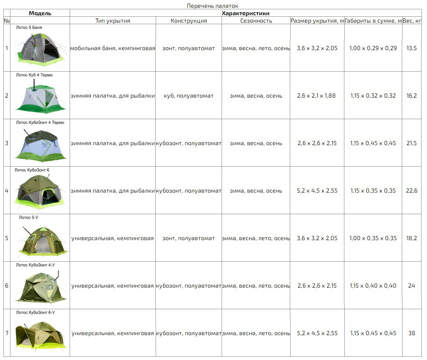Click the label 'Лотос КубоЗонт 4-У'
This screenshot has height=360, width=427.
[36, 265]
